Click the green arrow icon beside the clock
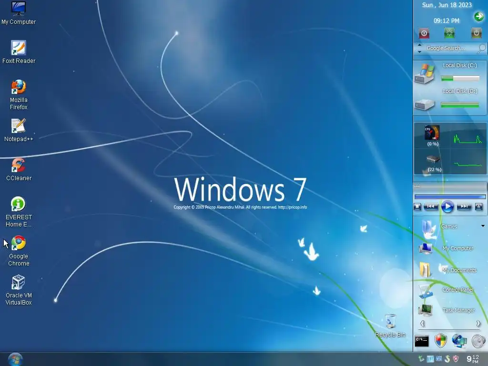Viewport: 488px width, 366px height. (x=479, y=16)
